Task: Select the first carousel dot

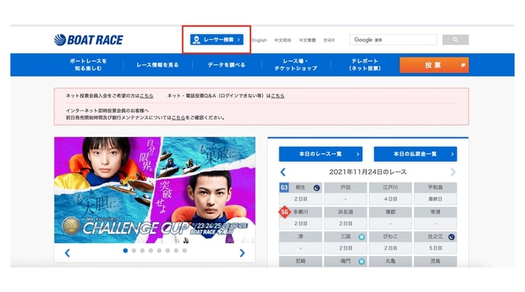Action: pyautogui.click(x=126, y=250)
